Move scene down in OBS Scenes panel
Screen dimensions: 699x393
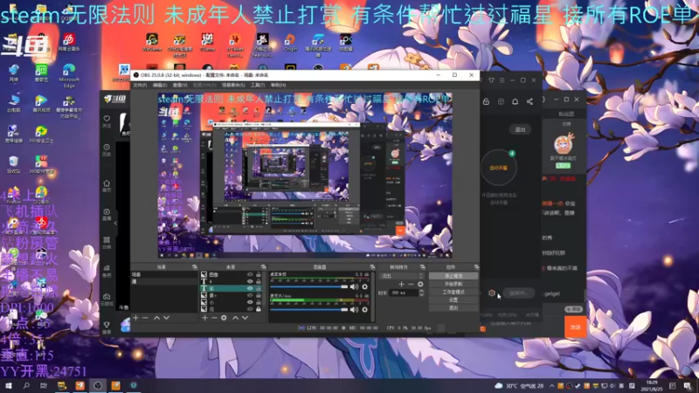166,318
